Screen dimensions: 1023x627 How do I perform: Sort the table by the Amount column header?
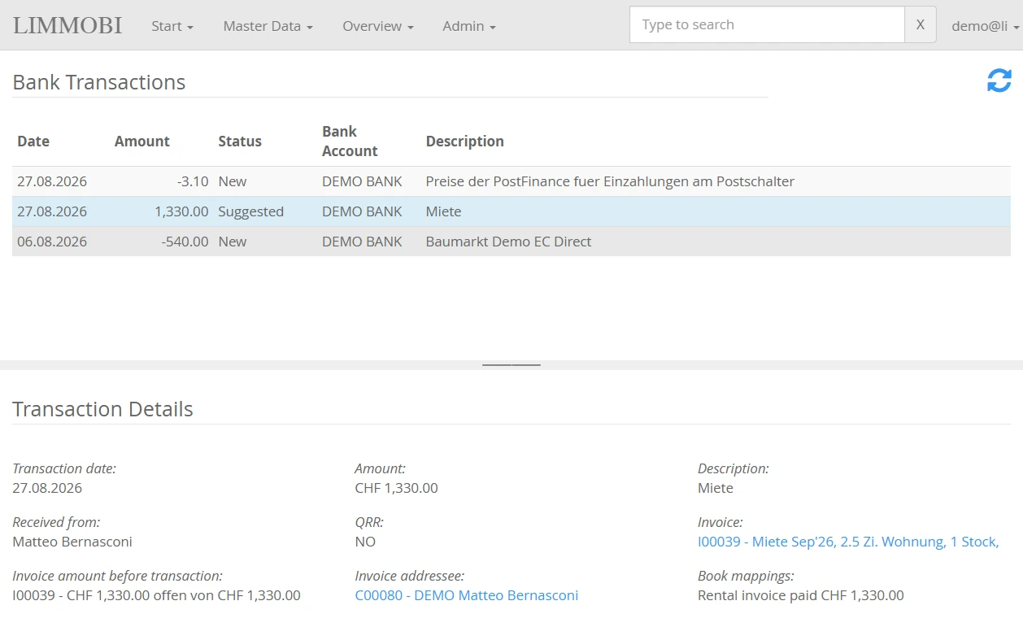coord(142,142)
